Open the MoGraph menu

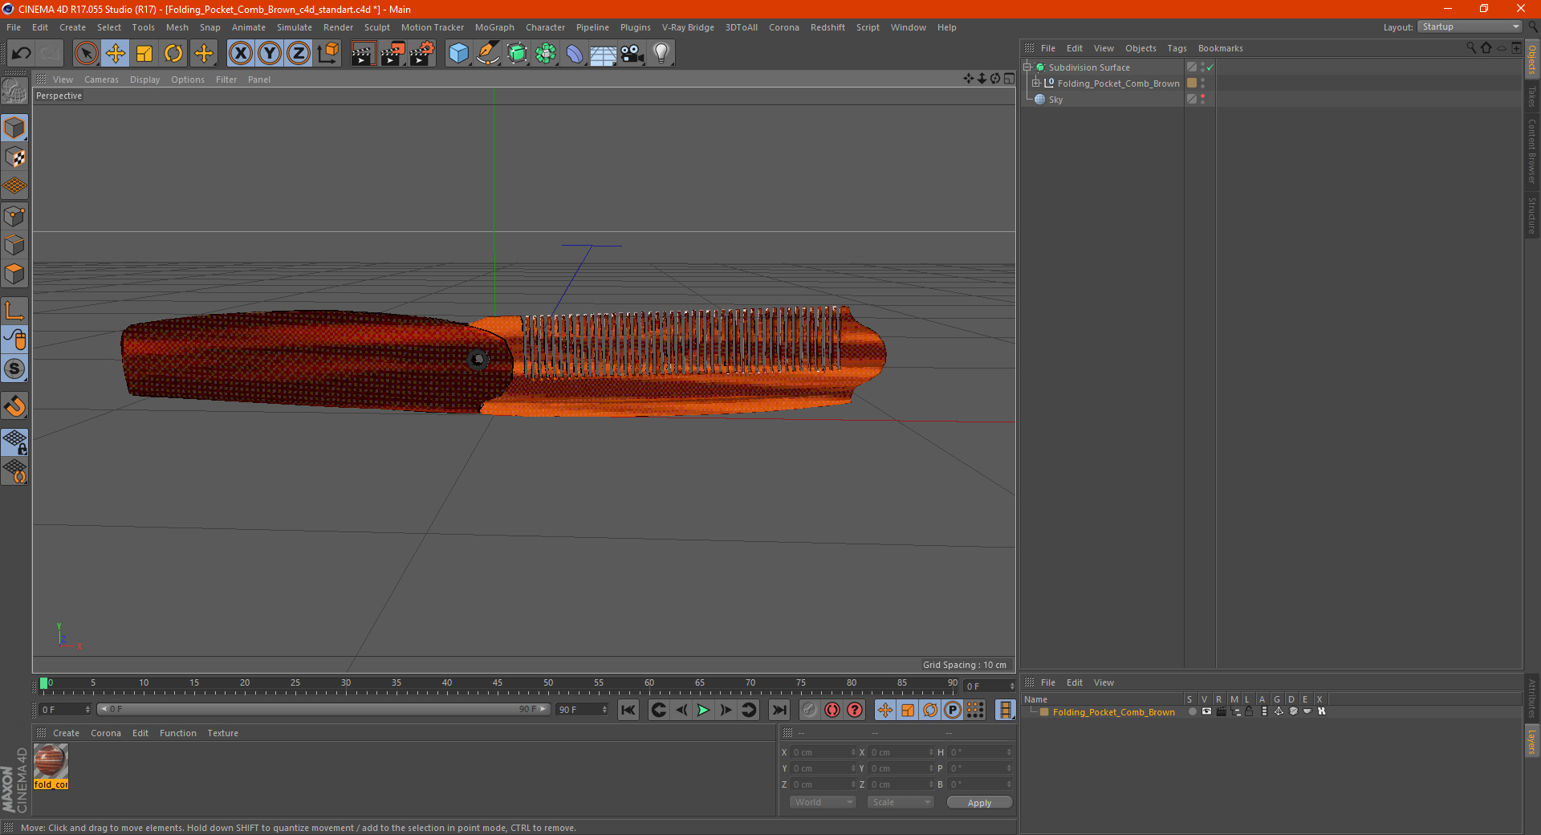(x=494, y=27)
